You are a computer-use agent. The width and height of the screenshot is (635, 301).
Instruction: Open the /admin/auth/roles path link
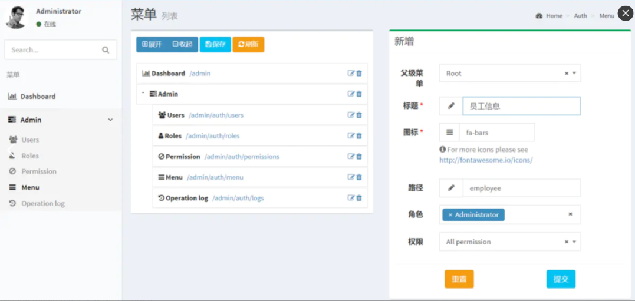(213, 136)
